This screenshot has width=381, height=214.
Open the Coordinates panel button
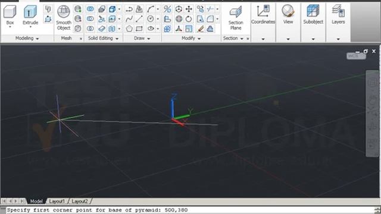point(263,15)
